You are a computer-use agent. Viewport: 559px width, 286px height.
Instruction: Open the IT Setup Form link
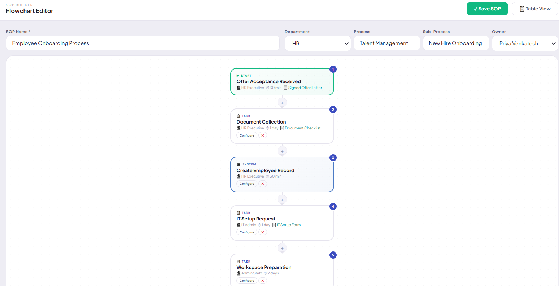[x=288, y=225]
